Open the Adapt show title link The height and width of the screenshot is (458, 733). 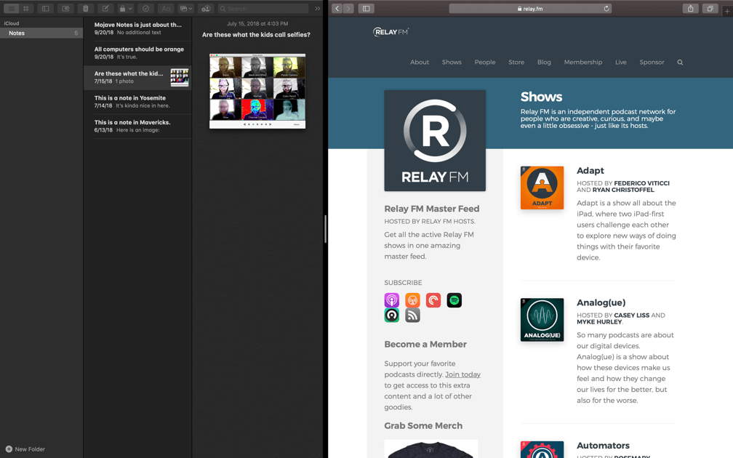click(590, 171)
